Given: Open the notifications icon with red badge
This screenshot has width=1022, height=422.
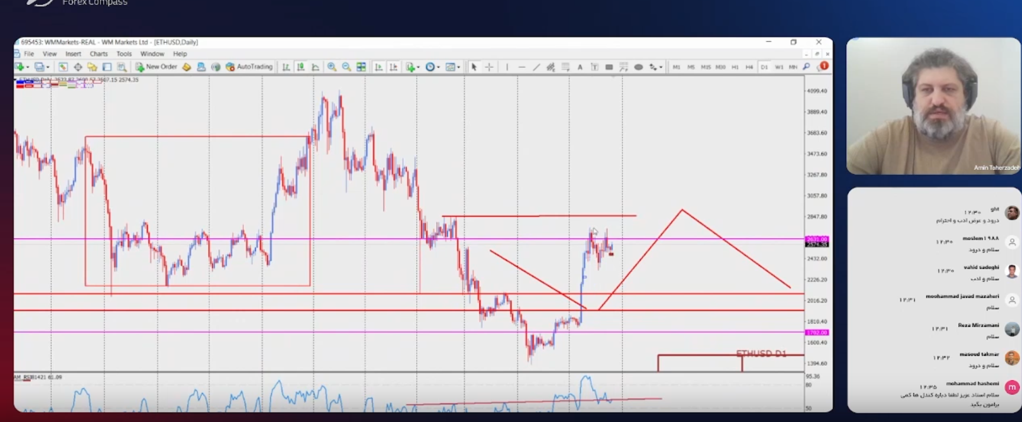Looking at the screenshot, I should [823, 67].
